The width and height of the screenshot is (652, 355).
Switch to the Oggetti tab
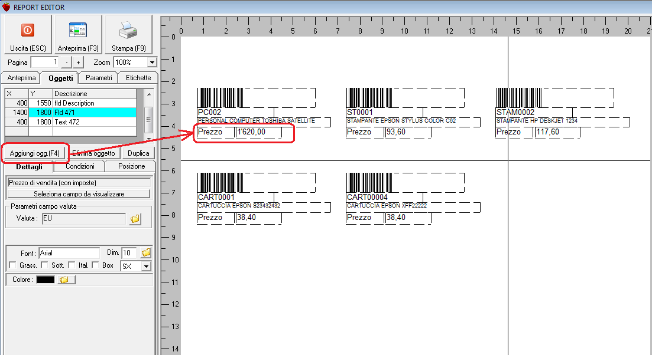(61, 78)
